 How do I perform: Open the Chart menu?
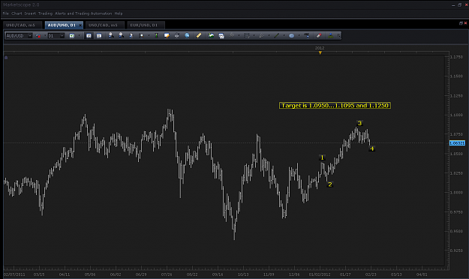pyautogui.click(x=17, y=13)
